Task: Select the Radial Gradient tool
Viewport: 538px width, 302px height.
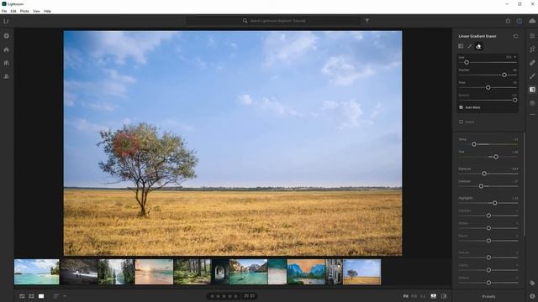Action: click(532, 102)
